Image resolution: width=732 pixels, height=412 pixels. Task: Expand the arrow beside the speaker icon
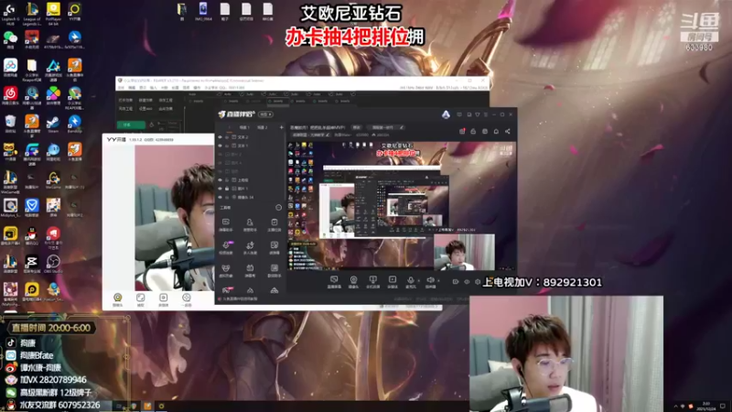pyautogui.click(x=438, y=281)
